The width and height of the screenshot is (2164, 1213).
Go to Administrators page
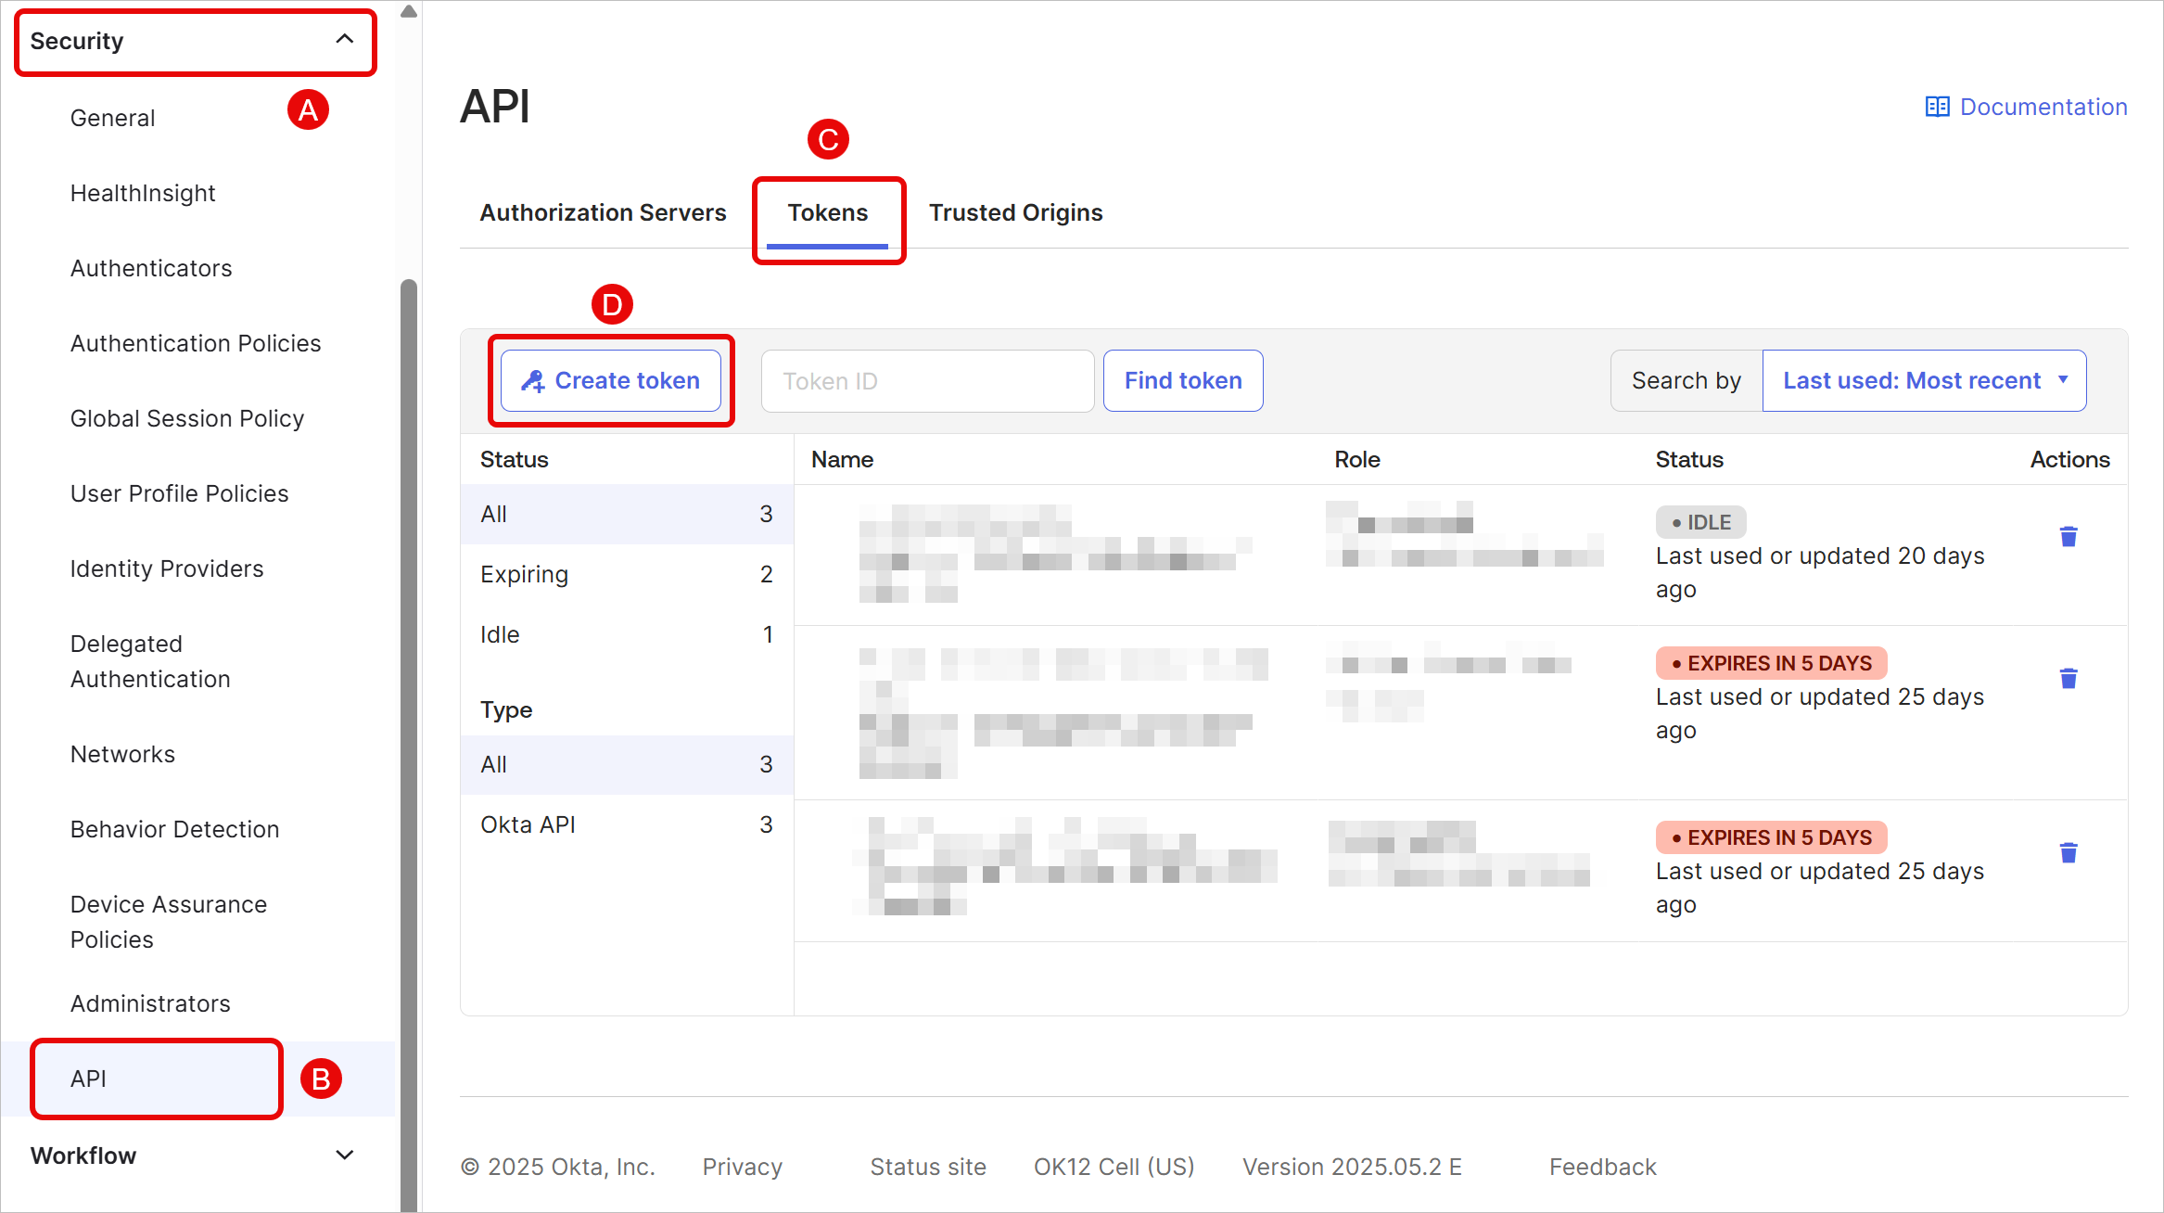point(150,1003)
